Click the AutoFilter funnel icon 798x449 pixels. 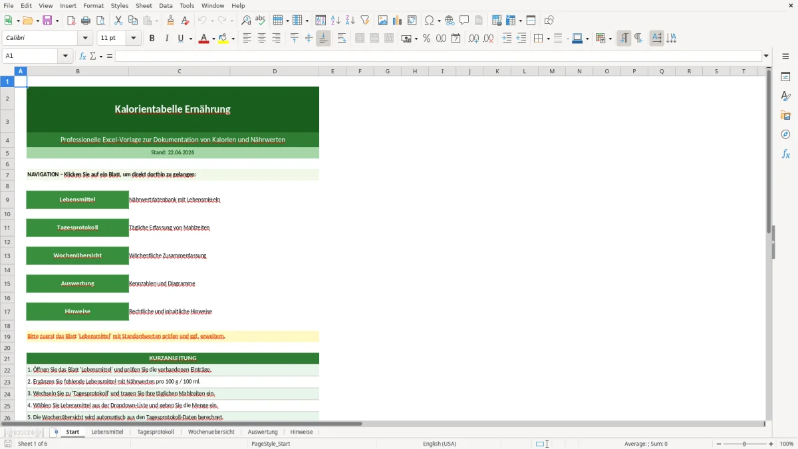[x=365, y=21]
